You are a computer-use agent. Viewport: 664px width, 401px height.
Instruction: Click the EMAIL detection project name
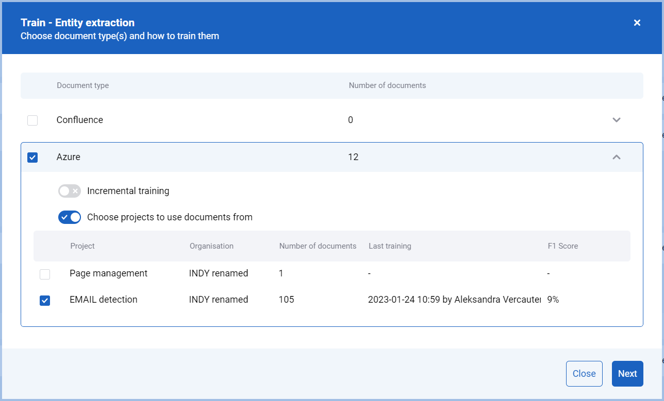point(104,300)
